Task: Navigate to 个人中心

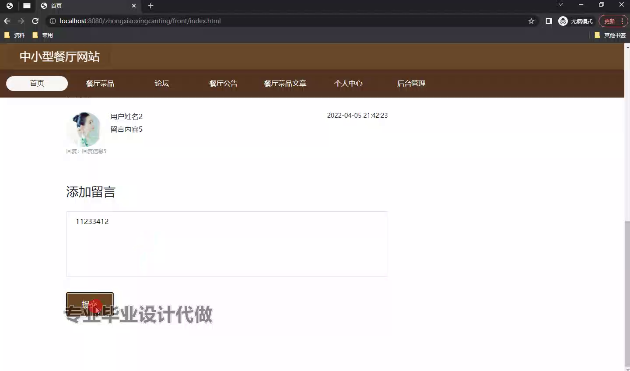Action: [348, 84]
